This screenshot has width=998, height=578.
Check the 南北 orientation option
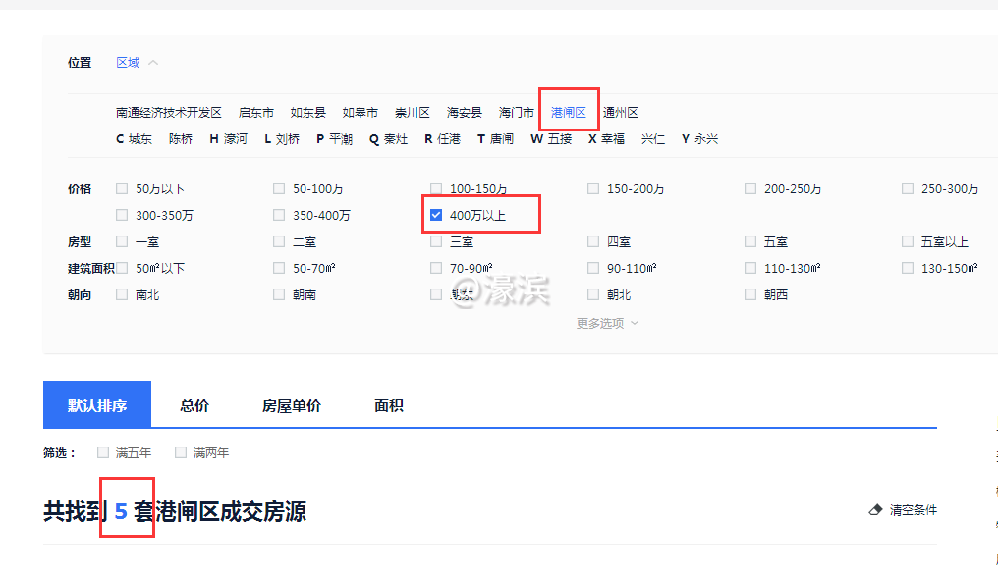coord(122,293)
